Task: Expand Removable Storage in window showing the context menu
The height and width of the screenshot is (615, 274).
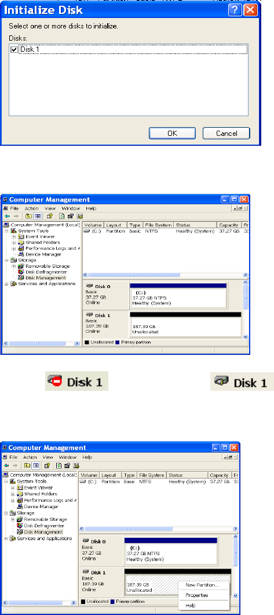Action: click(x=13, y=519)
